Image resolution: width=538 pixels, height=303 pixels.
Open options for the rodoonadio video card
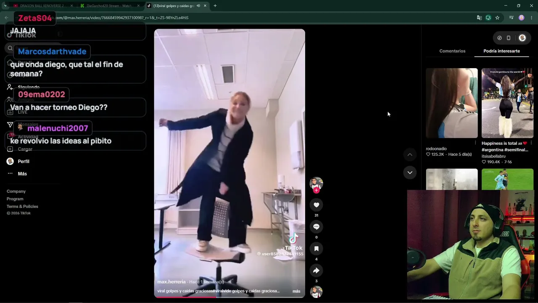(475, 143)
